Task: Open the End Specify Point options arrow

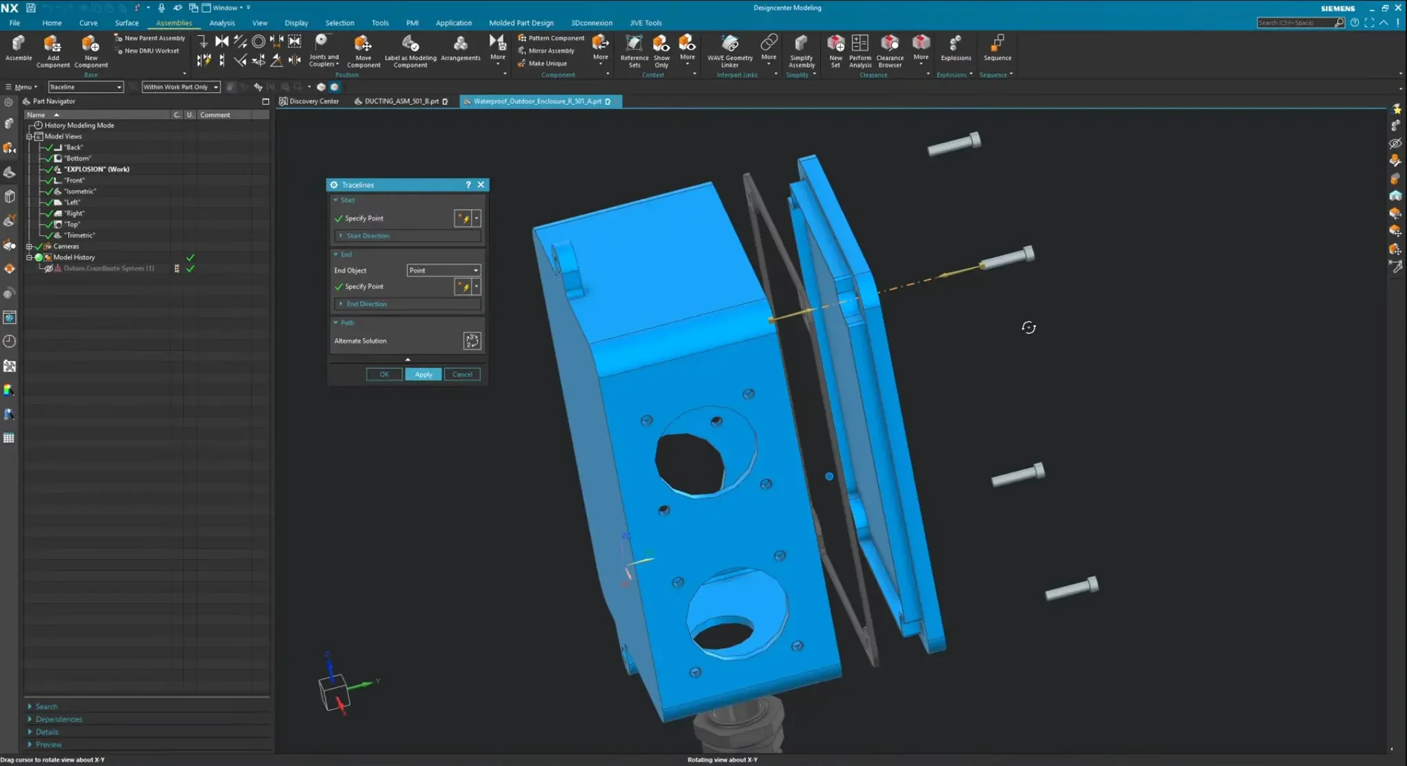Action: pos(477,287)
